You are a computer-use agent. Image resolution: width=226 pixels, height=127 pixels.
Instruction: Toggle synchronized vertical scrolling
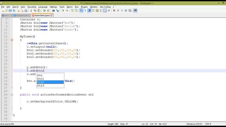72,11
